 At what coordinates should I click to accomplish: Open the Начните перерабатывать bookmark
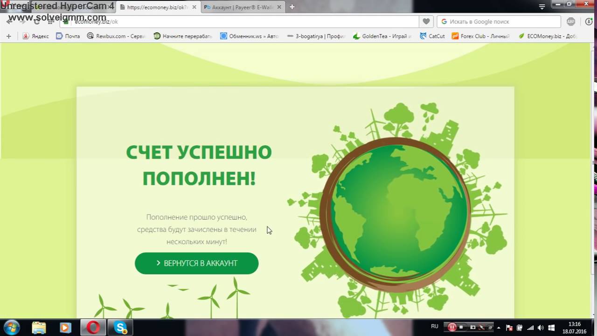[183, 36]
